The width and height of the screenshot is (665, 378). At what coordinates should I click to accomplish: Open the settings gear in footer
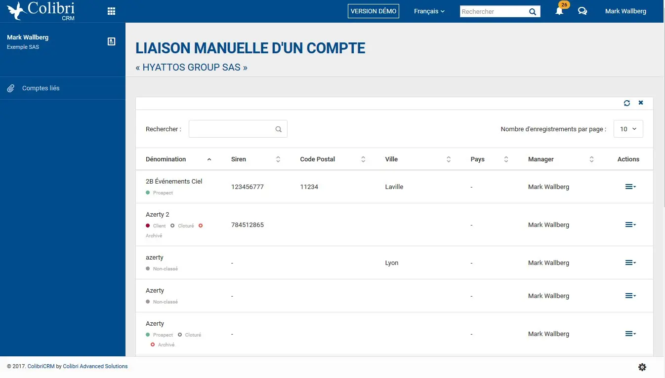tap(642, 367)
